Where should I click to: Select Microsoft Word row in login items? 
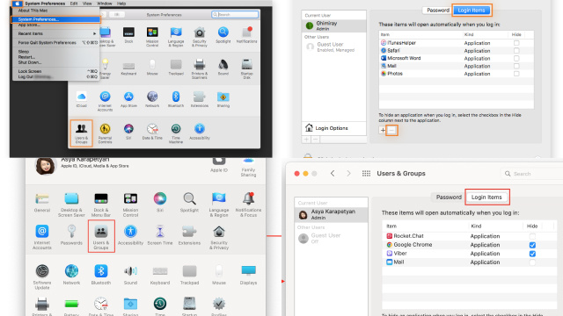[x=456, y=58]
